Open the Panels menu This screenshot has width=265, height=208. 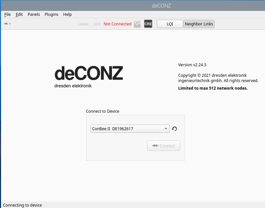[x=34, y=14]
